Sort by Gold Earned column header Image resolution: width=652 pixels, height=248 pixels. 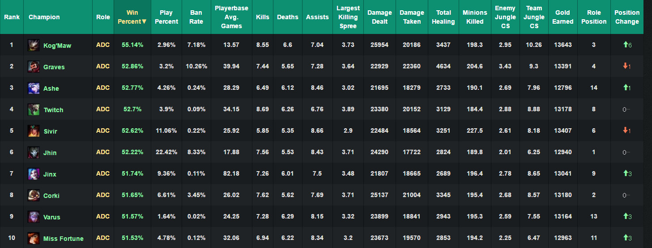[563, 17]
